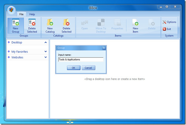Select the Websites group
Viewport: 186px width, 125px height.
pos(28,57)
